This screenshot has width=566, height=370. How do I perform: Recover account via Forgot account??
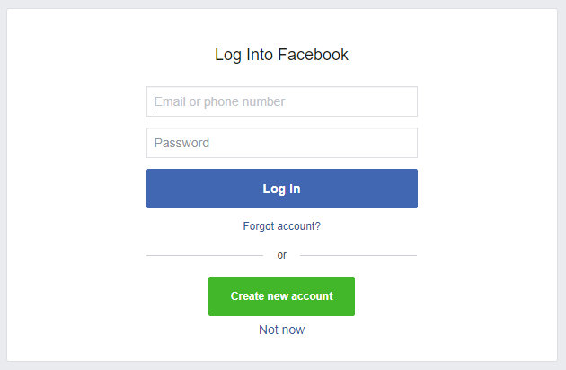[x=281, y=226]
